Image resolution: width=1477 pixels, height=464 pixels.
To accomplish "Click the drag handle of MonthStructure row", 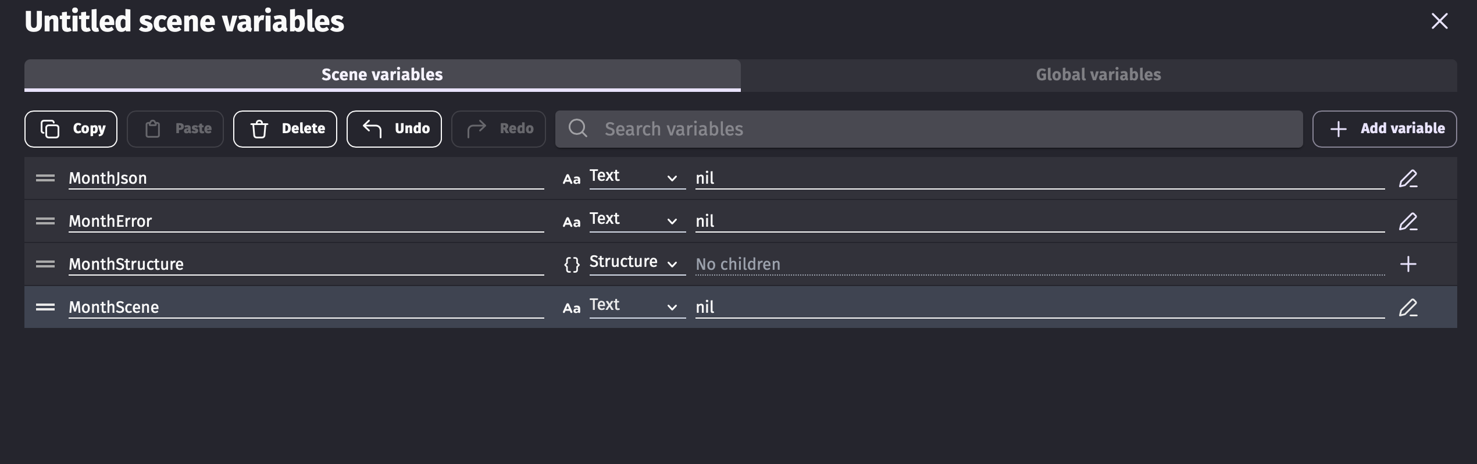I will (45, 265).
